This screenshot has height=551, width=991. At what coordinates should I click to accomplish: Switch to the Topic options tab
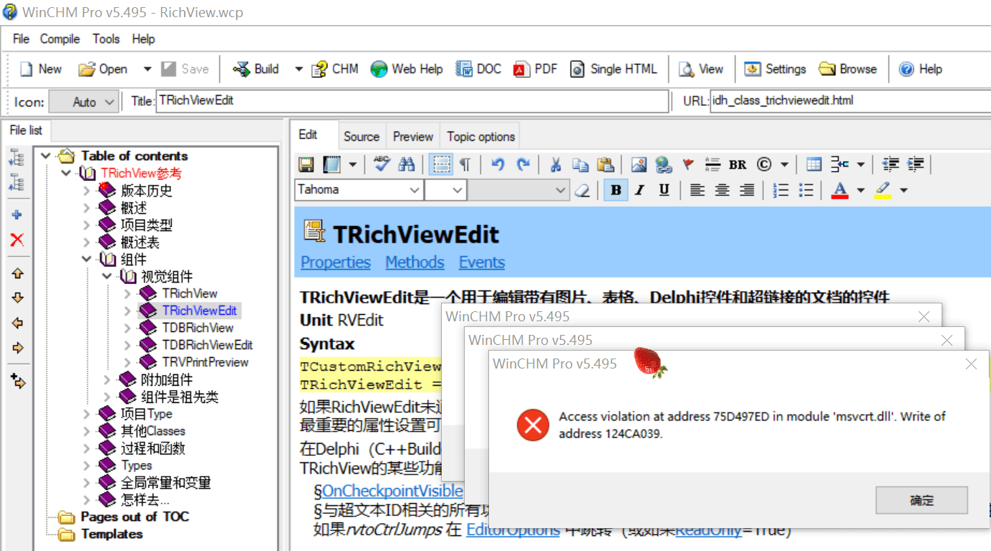click(481, 136)
